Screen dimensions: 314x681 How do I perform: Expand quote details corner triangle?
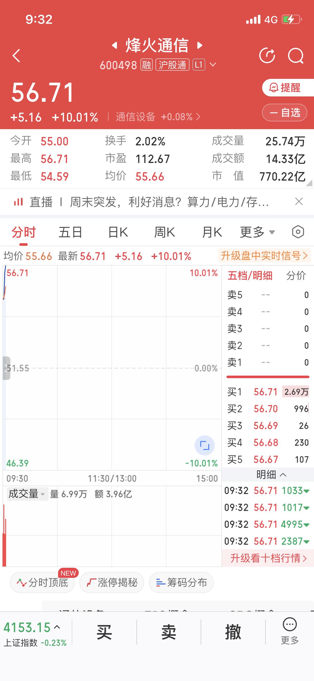[x=309, y=183]
